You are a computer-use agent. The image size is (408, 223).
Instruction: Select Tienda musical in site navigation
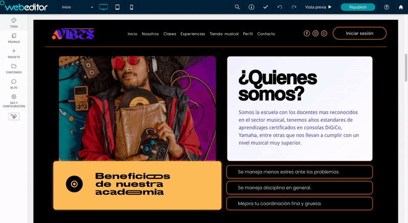(224, 34)
